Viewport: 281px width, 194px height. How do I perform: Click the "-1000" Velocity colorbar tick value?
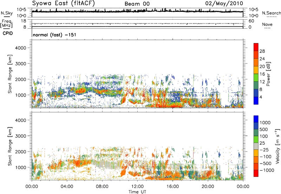point(267,170)
